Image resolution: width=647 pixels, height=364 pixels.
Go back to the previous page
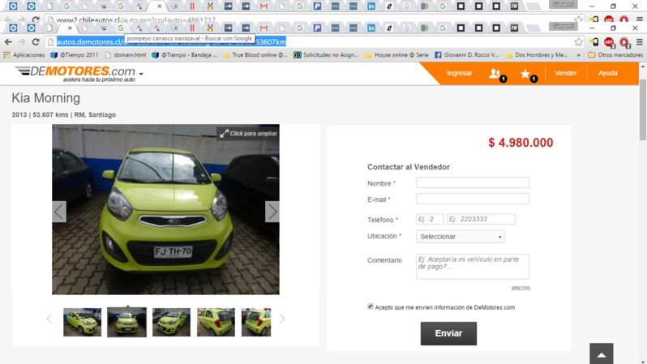point(8,41)
